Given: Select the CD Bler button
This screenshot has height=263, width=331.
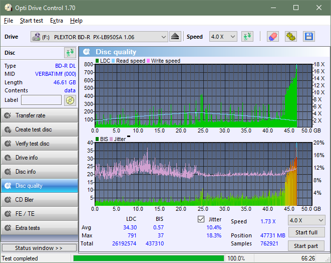Looking at the screenshot, I should point(40,200).
